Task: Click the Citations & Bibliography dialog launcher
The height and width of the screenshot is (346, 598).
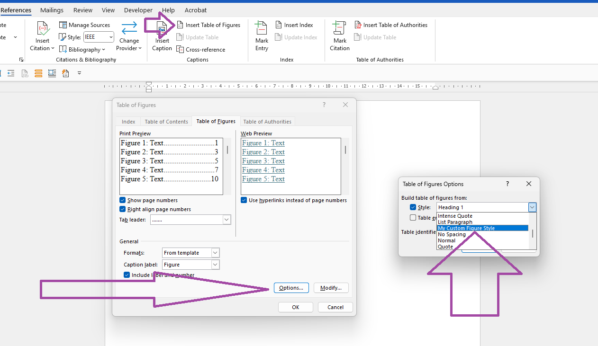Action: 21,60
